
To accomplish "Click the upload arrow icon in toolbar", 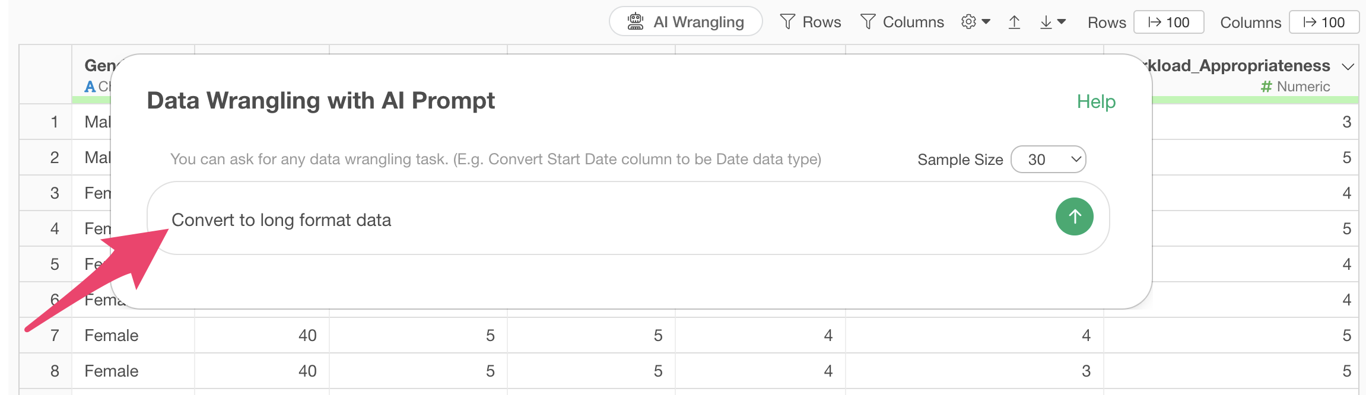I will tap(1014, 23).
